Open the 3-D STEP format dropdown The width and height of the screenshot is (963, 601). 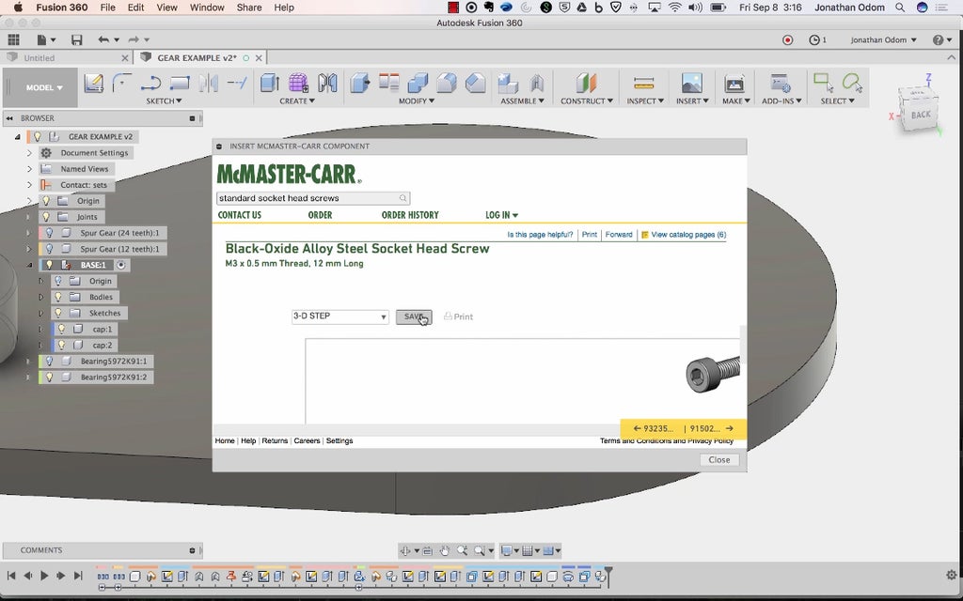click(x=339, y=316)
